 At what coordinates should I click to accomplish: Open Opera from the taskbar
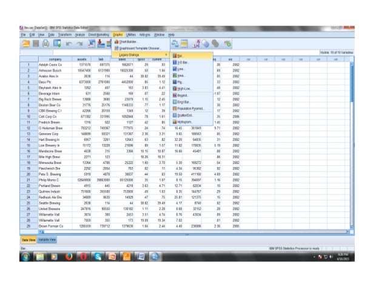click(x=83, y=257)
